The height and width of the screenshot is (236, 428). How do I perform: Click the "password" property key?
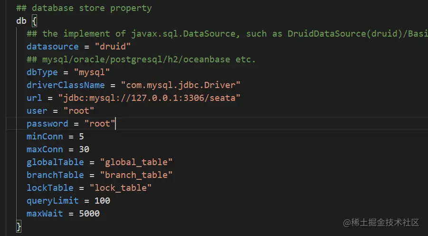47,124
